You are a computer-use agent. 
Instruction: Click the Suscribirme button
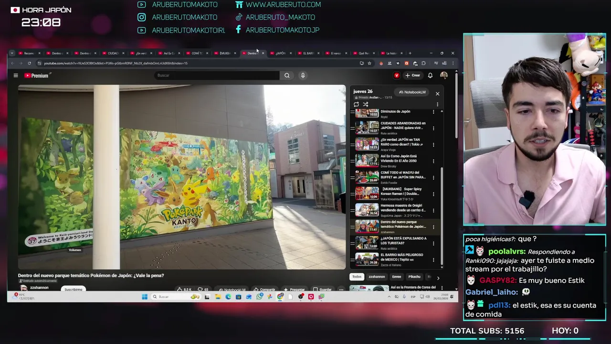click(x=74, y=289)
